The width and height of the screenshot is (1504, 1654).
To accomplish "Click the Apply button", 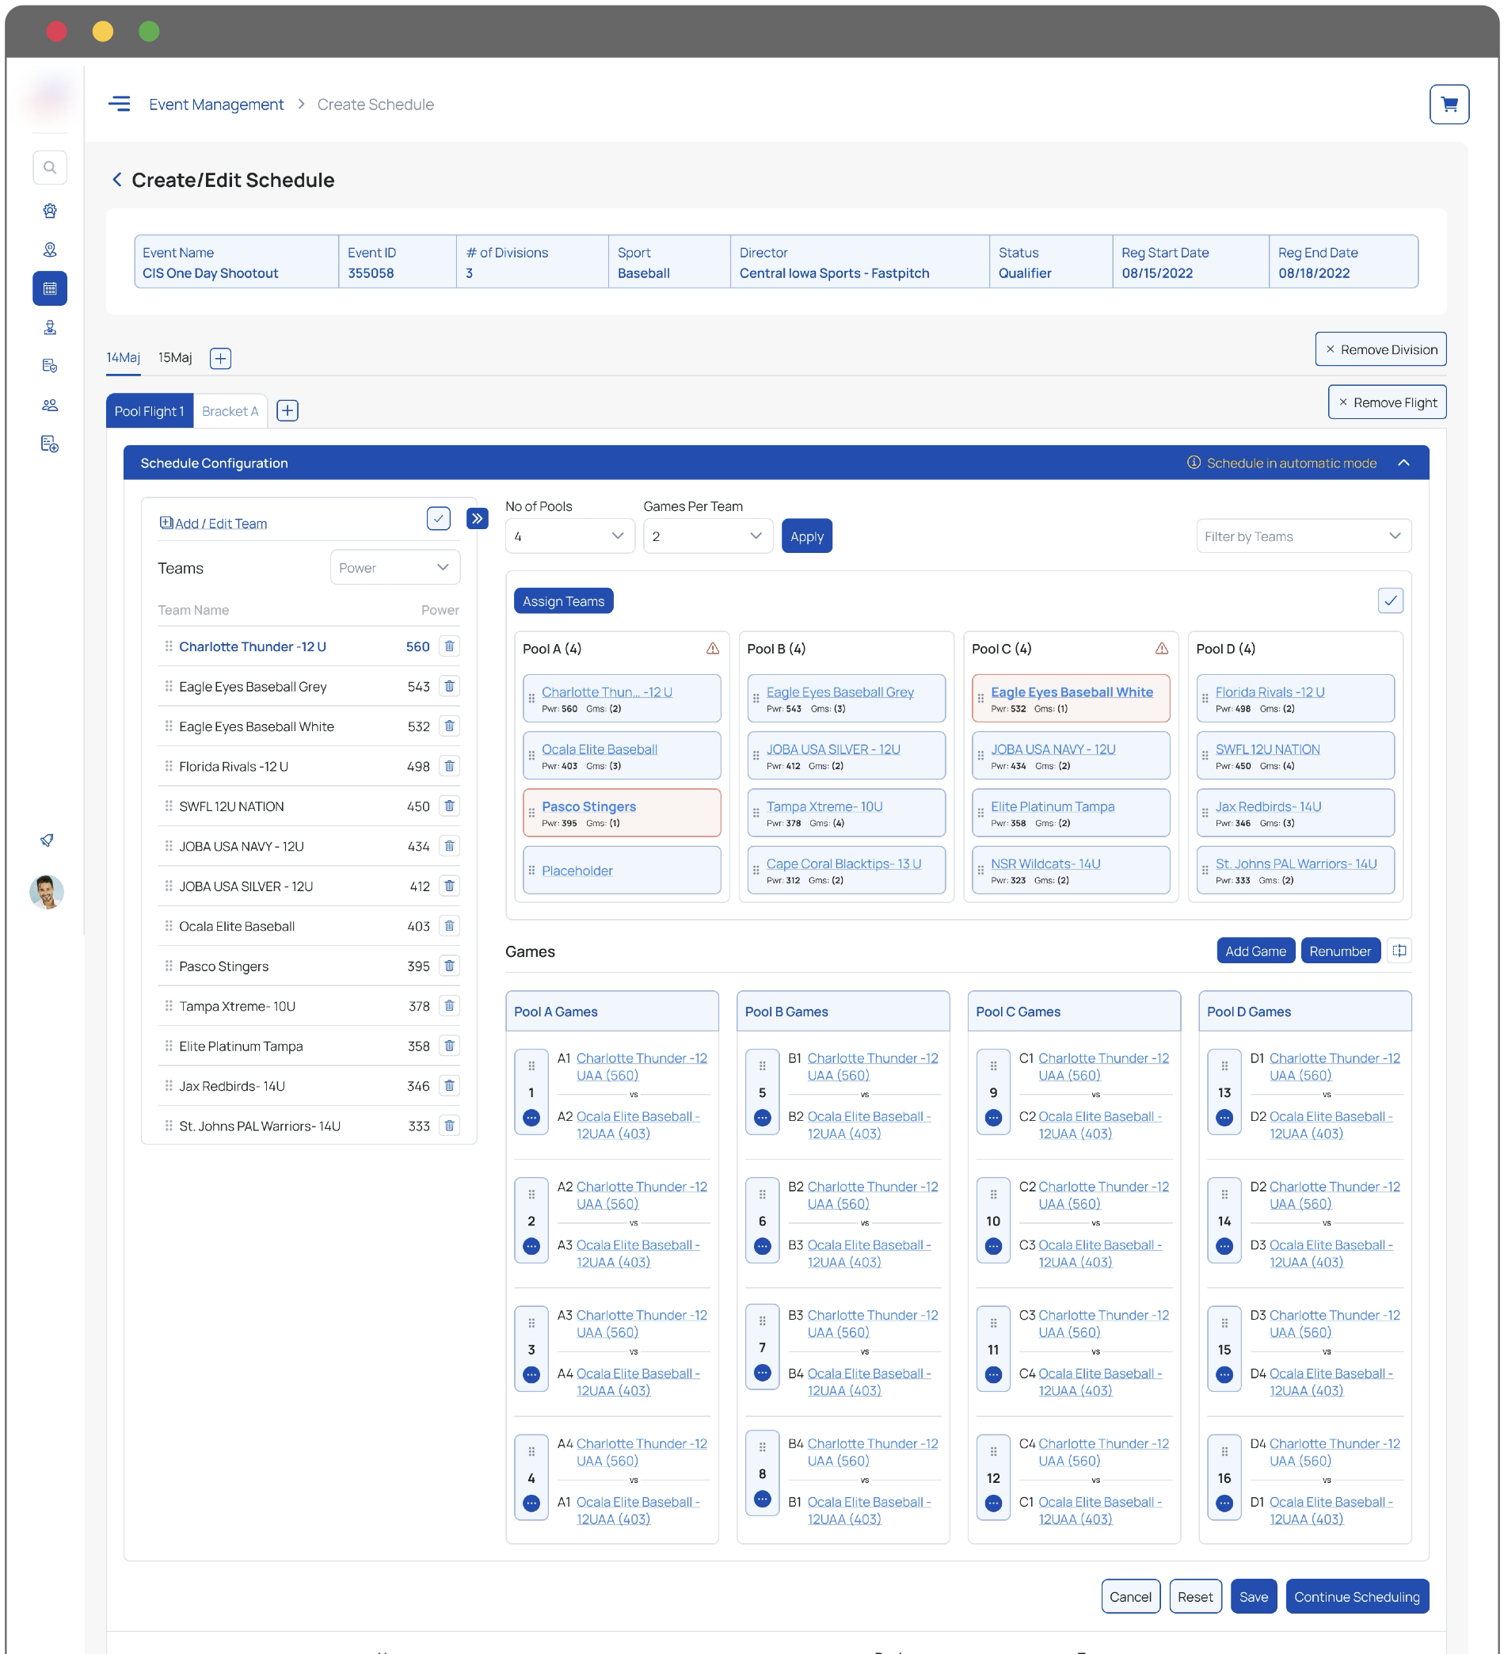I will 807,536.
